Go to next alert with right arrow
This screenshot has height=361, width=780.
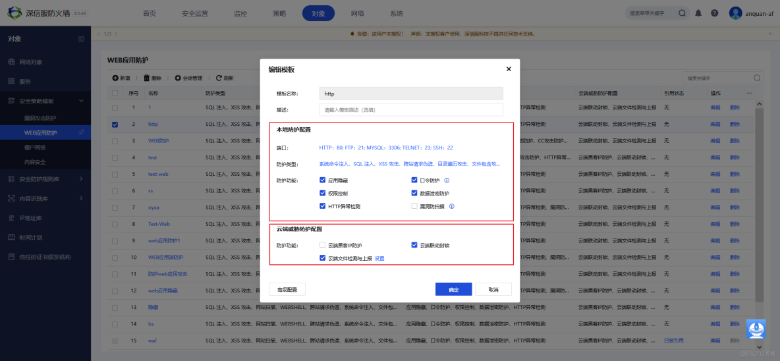(117, 34)
